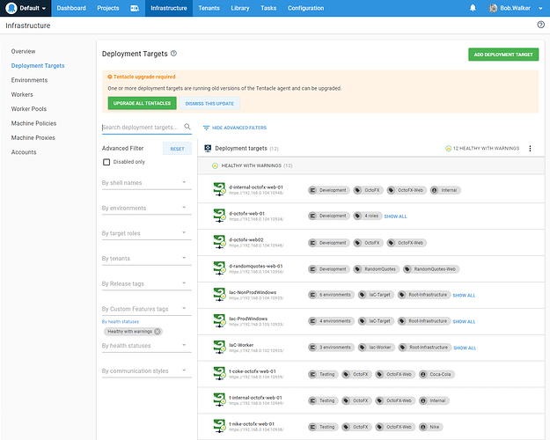
Task: Click Dismiss This Update
Action: click(x=209, y=104)
